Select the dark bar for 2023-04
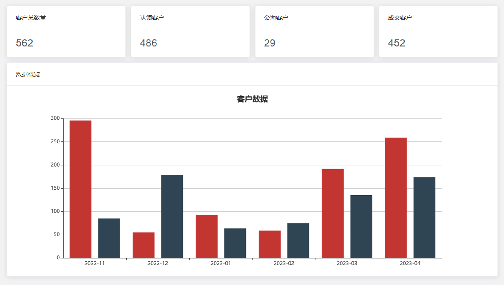Viewport: 504px width, 285px height. 424,218
